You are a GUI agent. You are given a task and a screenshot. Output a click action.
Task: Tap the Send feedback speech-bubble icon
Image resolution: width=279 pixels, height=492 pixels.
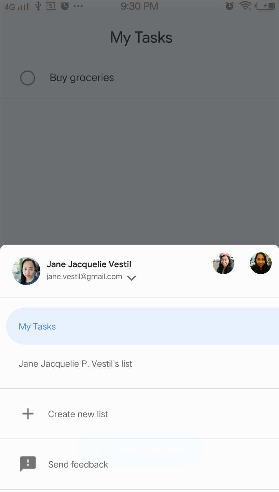coord(28,464)
